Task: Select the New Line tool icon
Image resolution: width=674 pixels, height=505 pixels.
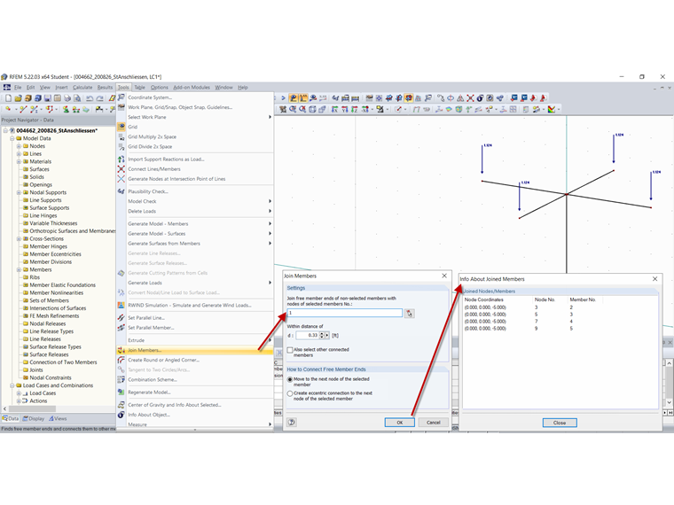Action: [23, 109]
